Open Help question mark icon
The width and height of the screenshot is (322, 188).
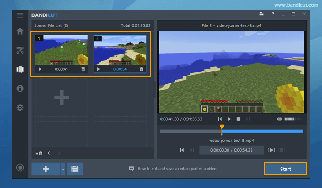(x=273, y=14)
